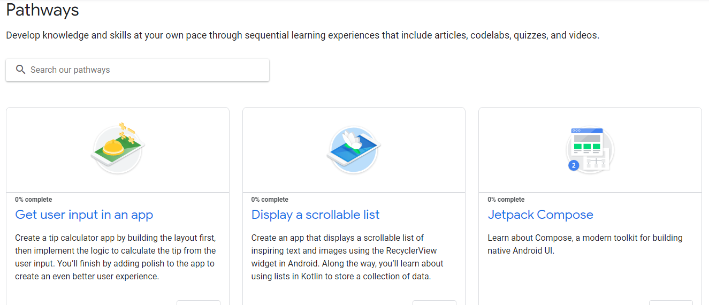Click the "Develop knowledge and skills" subtitle

pos(302,36)
